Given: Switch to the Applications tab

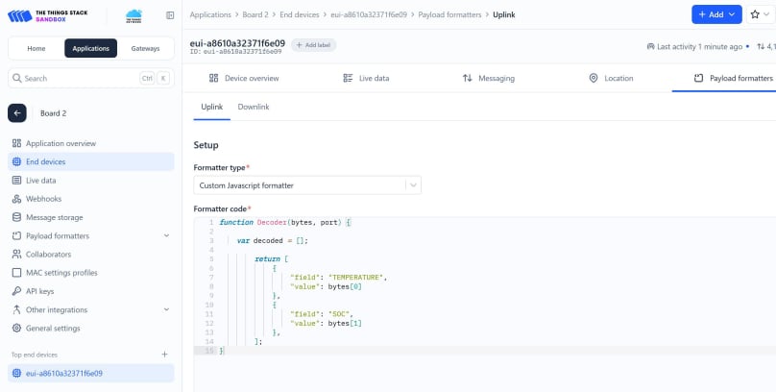Looking at the screenshot, I should tap(90, 48).
